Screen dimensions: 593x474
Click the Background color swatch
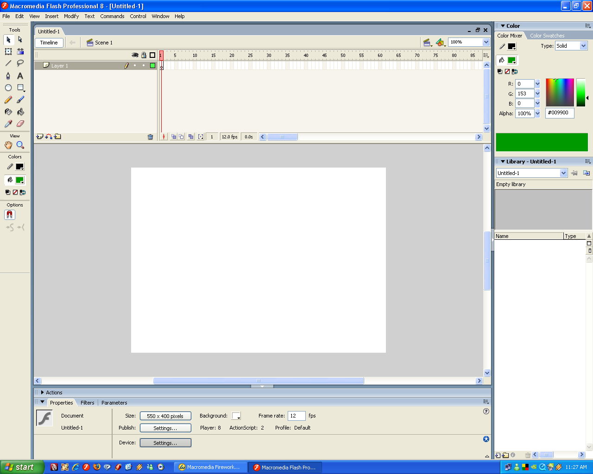236,416
